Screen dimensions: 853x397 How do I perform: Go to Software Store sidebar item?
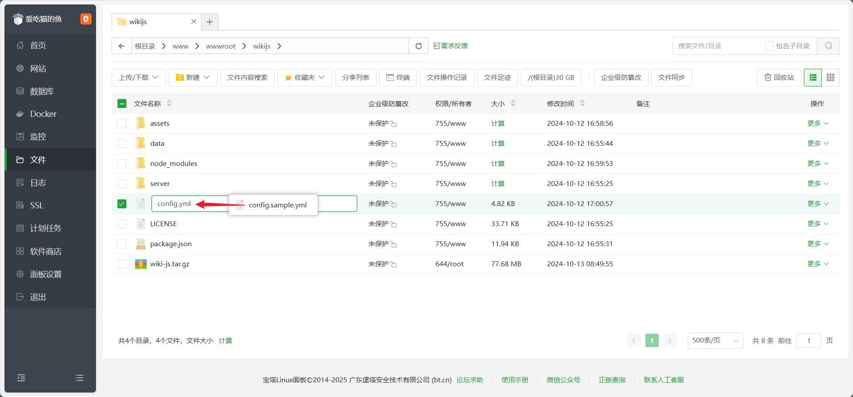click(x=46, y=252)
